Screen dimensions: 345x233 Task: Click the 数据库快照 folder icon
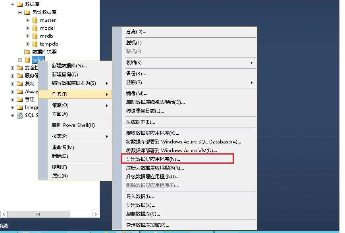coord(27,52)
